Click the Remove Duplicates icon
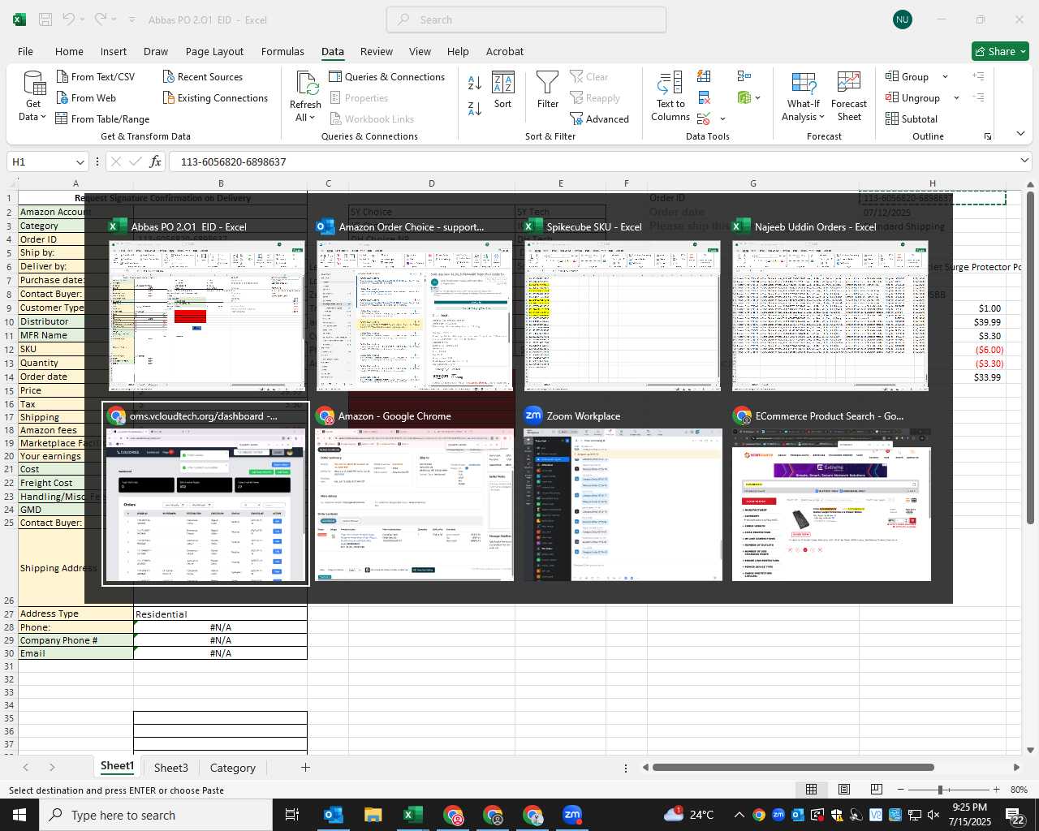The height and width of the screenshot is (831, 1039). (x=704, y=97)
